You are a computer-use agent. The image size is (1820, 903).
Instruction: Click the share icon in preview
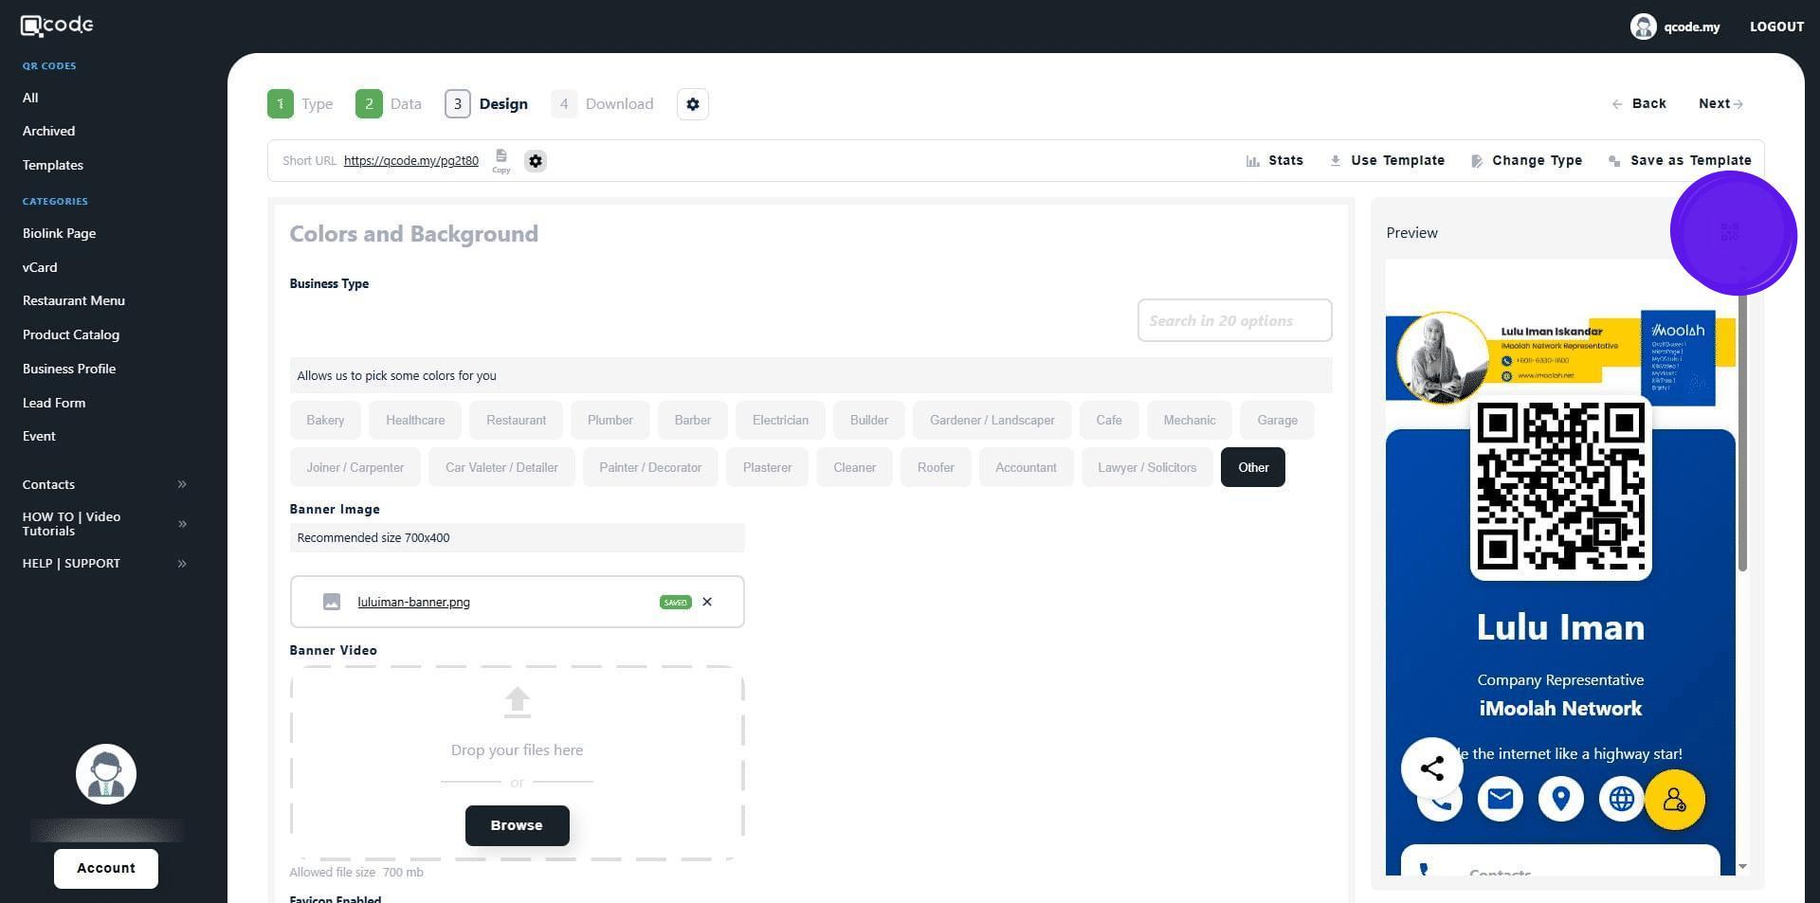click(1431, 768)
